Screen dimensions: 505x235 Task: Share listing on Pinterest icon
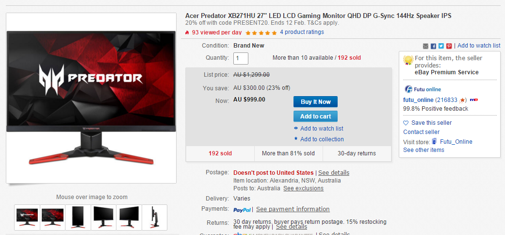[449, 46]
